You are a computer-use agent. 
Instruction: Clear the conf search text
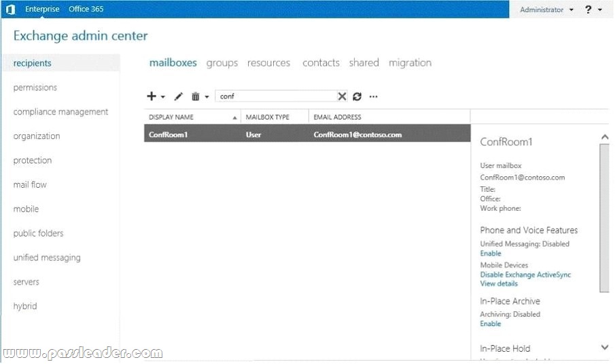point(342,96)
